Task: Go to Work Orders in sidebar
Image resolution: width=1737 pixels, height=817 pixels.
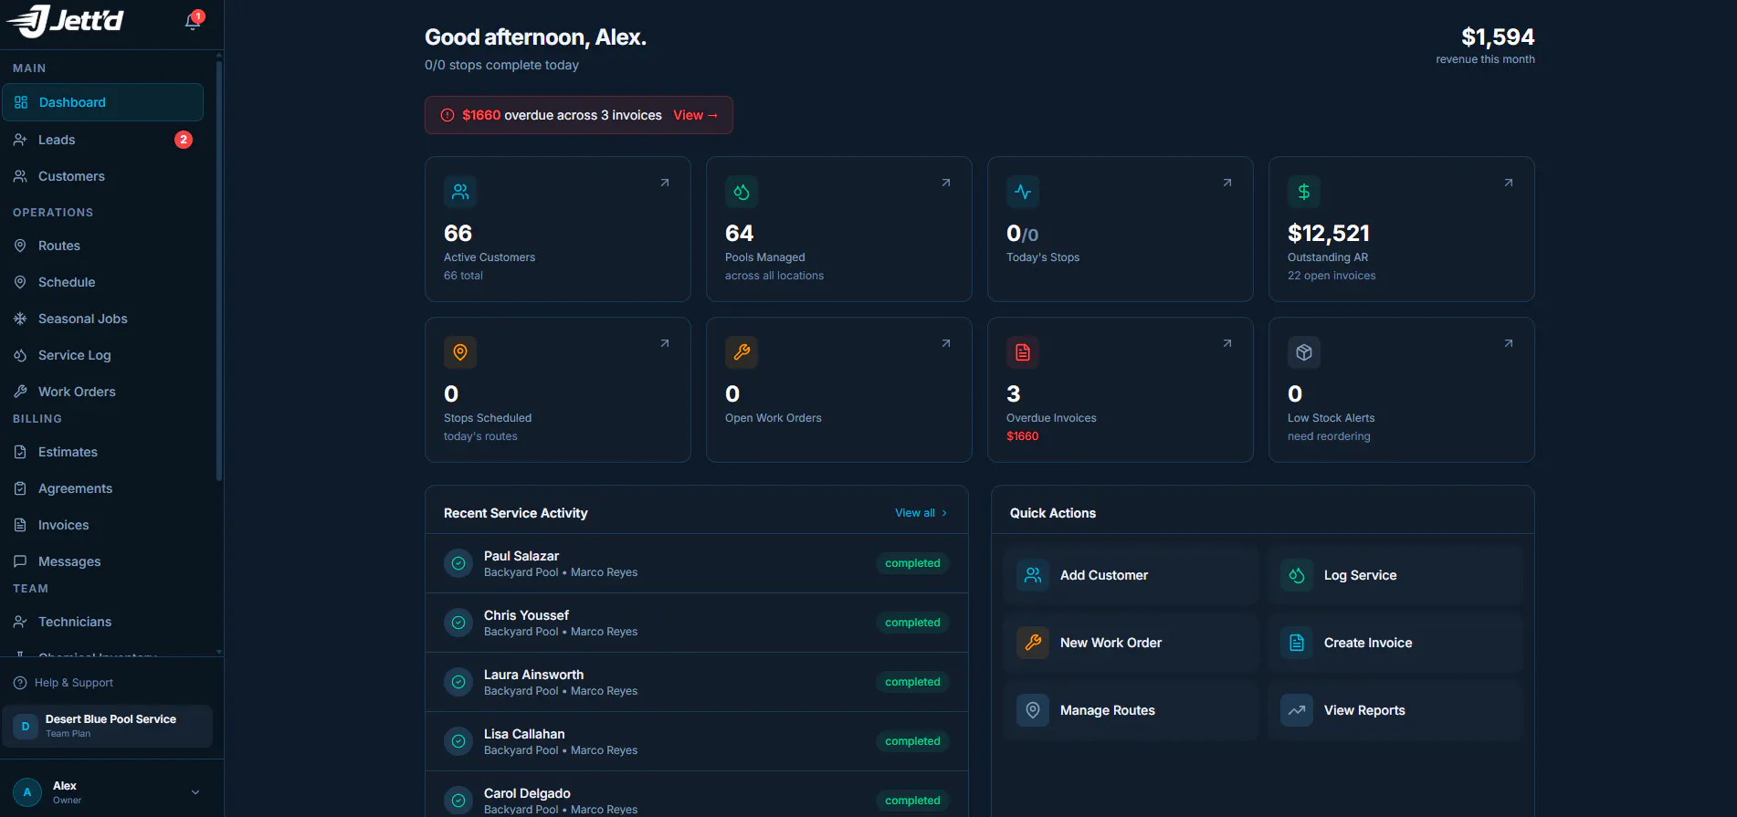Action: pos(102,392)
